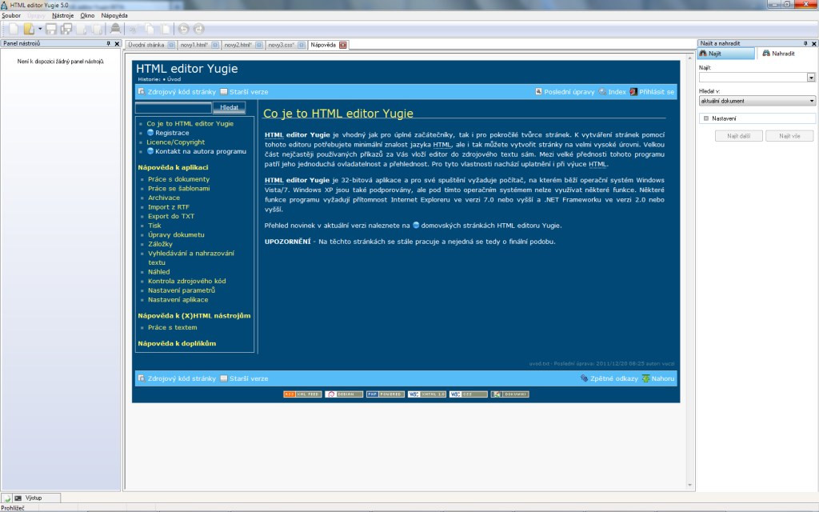819x512 pixels.
Task: Close the Nápověda tab with its red icon
Action: click(342, 45)
